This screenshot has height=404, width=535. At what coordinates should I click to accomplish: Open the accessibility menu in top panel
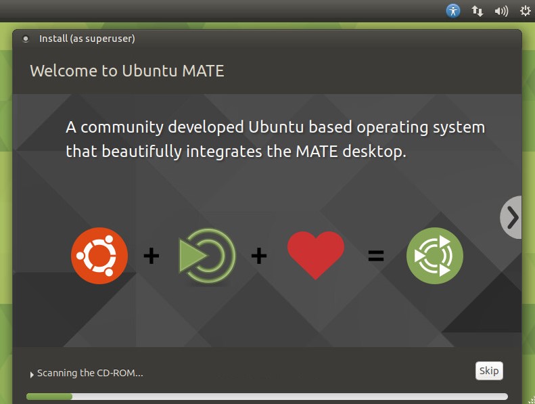[453, 11]
